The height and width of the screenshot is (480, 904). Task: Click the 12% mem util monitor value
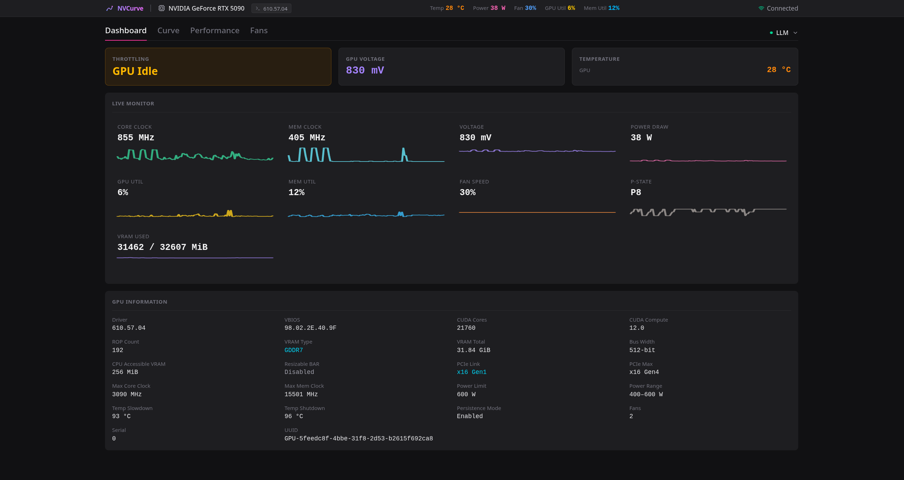coord(296,192)
